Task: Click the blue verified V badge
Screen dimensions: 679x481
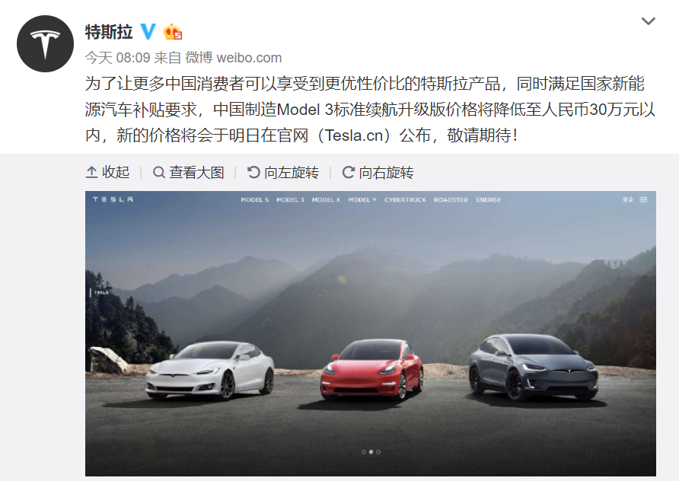Action: click(148, 32)
